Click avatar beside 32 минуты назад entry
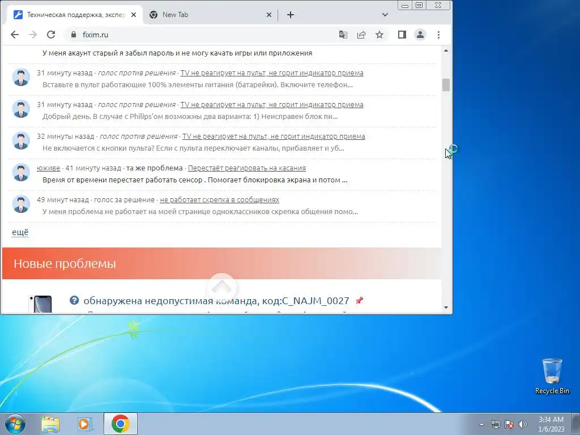Viewport: 580px width, 435px height. (x=21, y=140)
